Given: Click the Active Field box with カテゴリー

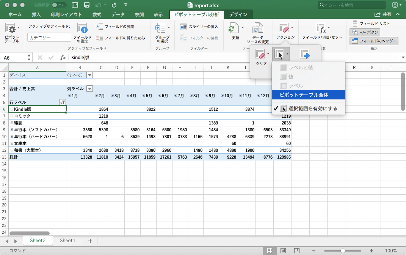Looking at the screenshot, I should (x=49, y=38).
